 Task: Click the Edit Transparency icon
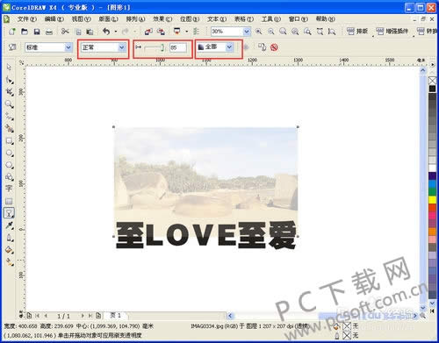12,47
